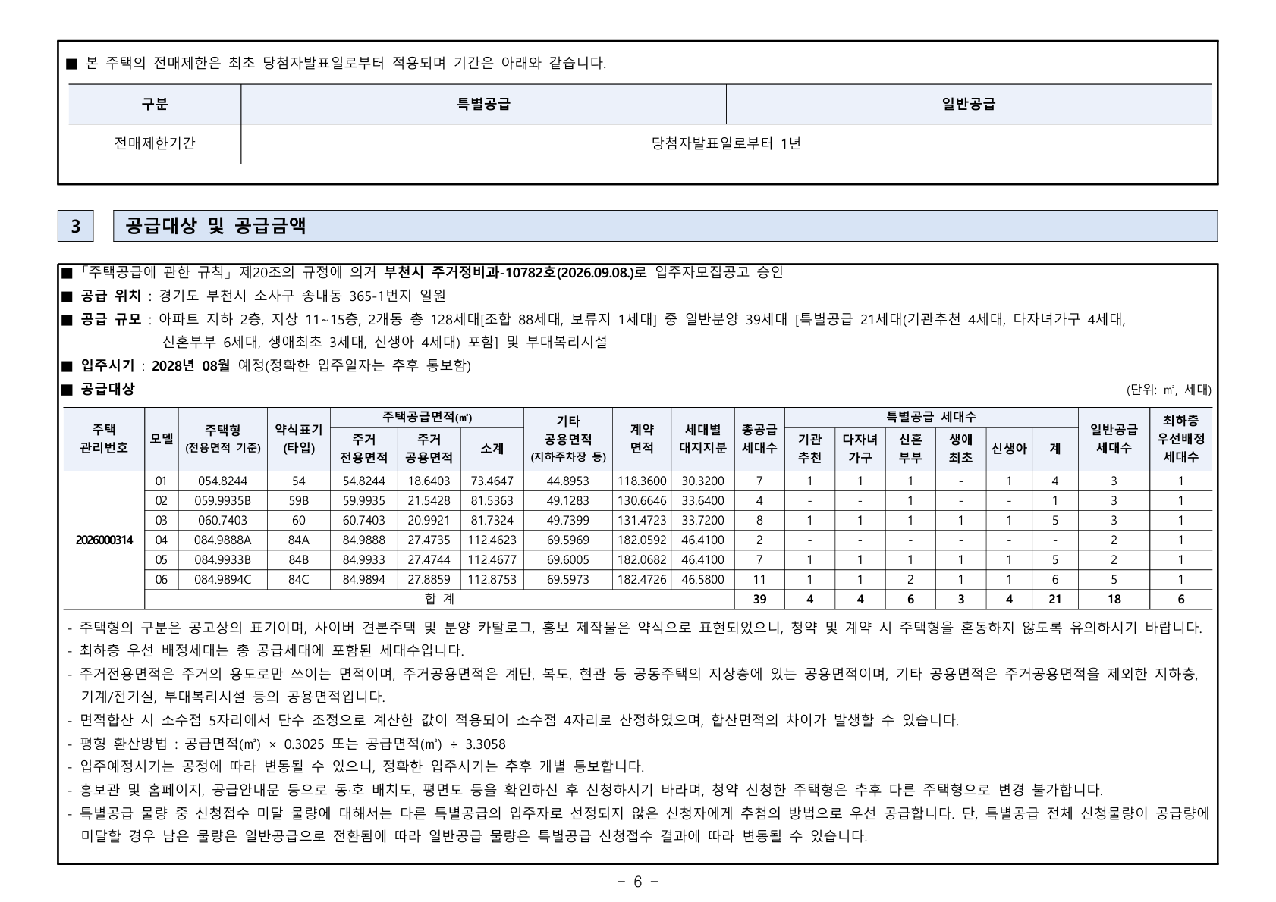The image size is (1276, 902).
Task: Select the 신생아 column header
Action: tap(1009, 449)
